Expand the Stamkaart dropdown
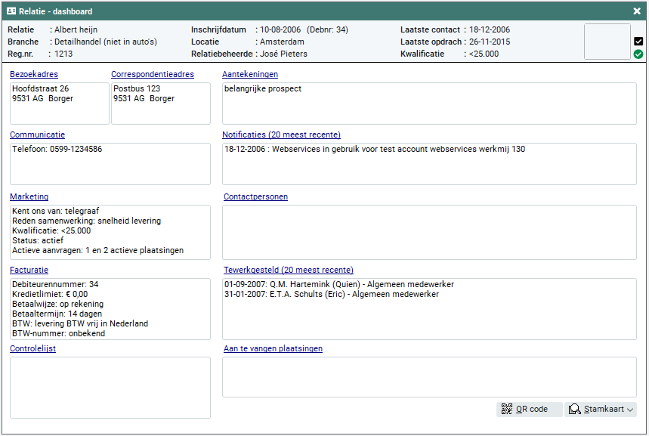The height and width of the screenshot is (436, 649). click(601, 409)
